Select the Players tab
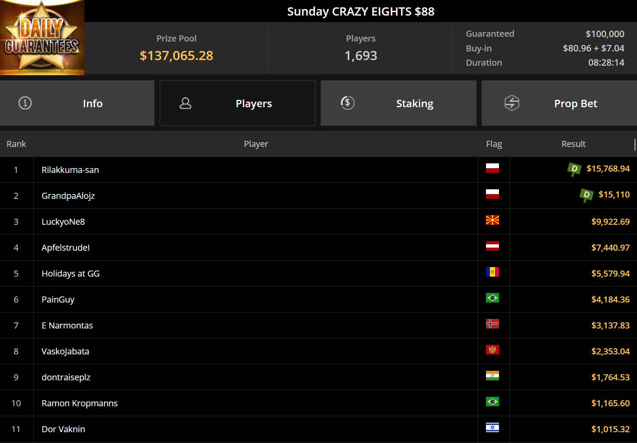The height and width of the screenshot is (443, 637). [238, 103]
